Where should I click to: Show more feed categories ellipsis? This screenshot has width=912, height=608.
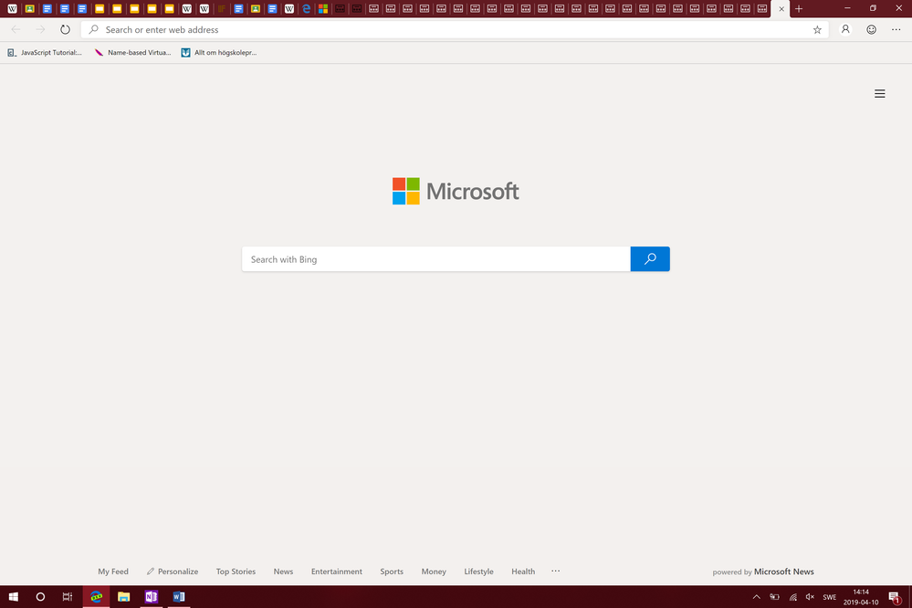tap(555, 571)
